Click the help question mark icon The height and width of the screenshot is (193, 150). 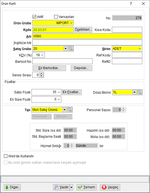(131, 4)
